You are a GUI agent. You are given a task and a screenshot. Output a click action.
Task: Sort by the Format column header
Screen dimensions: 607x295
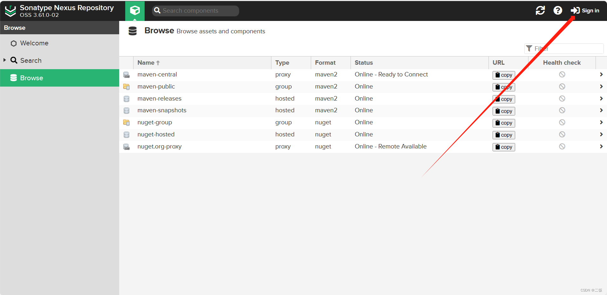(x=331, y=63)
